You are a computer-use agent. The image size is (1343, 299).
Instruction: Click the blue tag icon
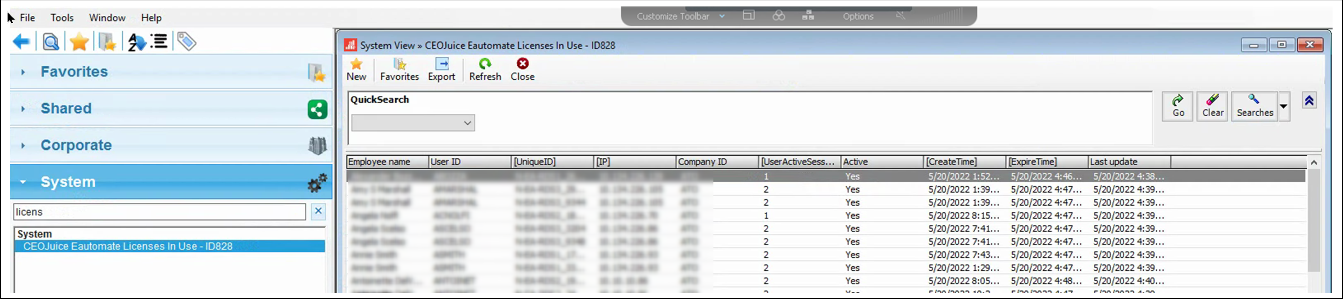[187, 41]
